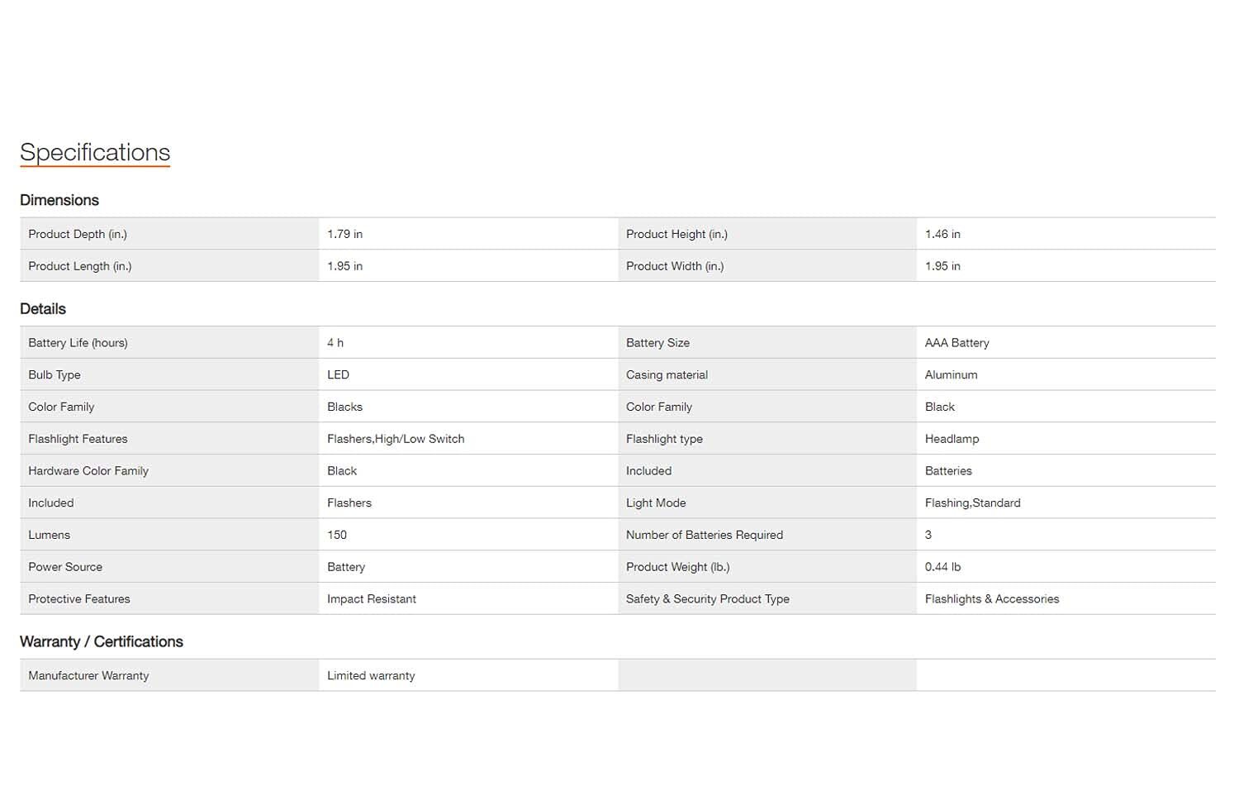Click the 1.79 in depth value
1239x805 pixels.
(344, 234)
